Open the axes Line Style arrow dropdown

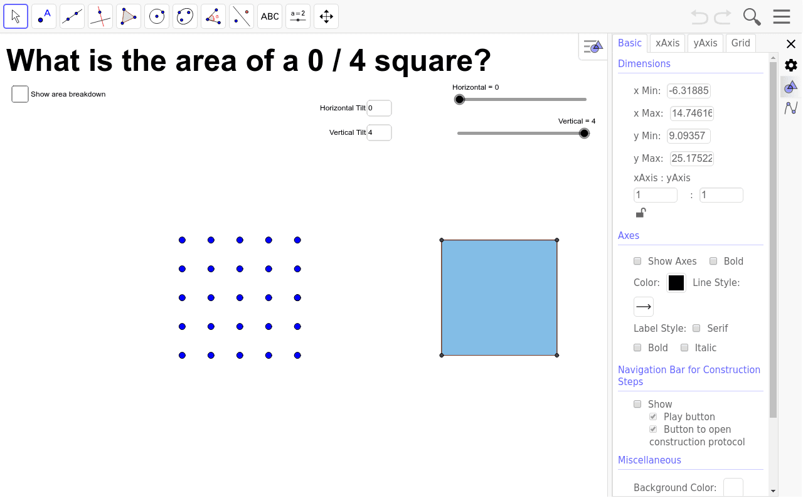click(x=644, y=307)
